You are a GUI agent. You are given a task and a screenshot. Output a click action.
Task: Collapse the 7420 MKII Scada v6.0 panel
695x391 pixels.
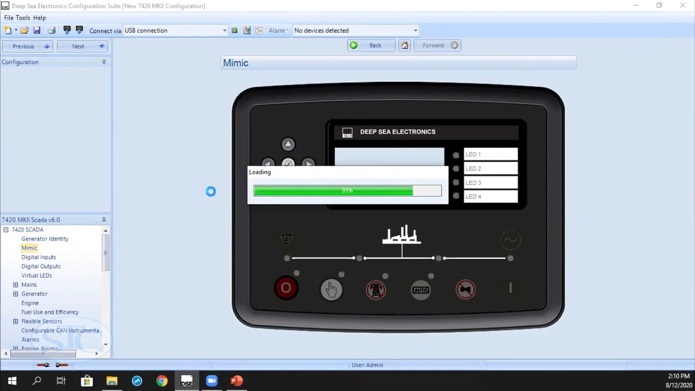click(104, 219)
